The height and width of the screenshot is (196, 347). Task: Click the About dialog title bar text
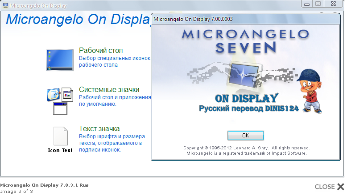click(x=193, y=19)
